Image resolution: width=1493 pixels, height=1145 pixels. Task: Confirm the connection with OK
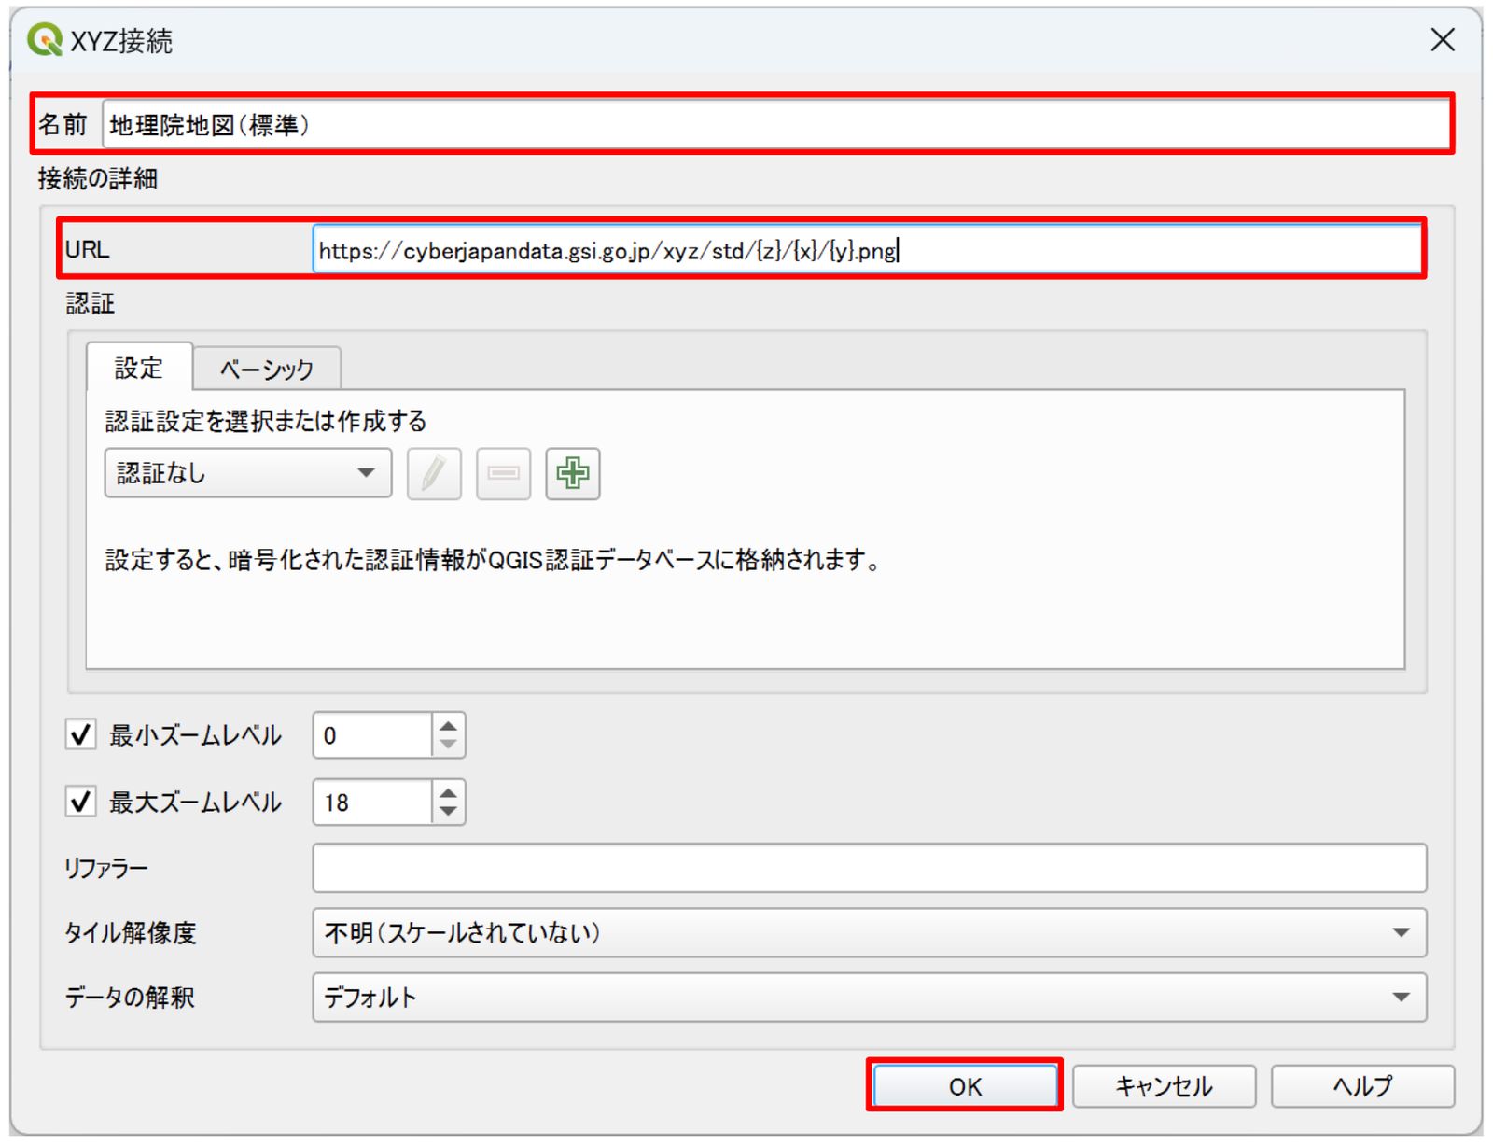[965, 1086]
